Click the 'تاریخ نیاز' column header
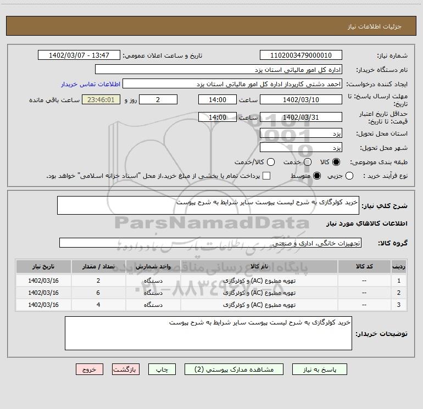The height and width of the screenshot is (409, 423). (x=43, y=266)
